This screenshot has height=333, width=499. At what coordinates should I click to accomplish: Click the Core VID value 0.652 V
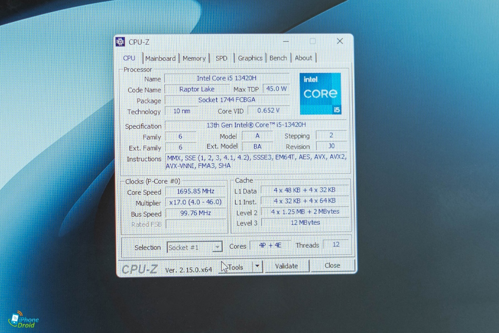[268, 110]
